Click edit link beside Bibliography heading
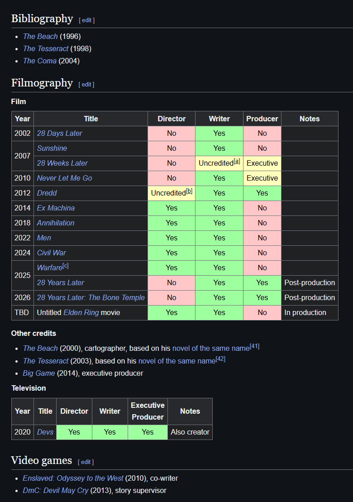Image resolution: width=353 pixels, height=502 pixels. pos(87,20)
